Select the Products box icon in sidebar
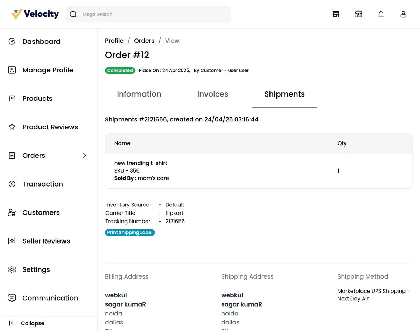420x330 pixels. pos(12,98)
